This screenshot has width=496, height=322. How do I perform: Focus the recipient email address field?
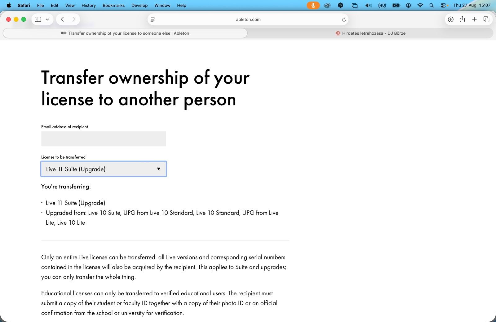coord(104,139)
